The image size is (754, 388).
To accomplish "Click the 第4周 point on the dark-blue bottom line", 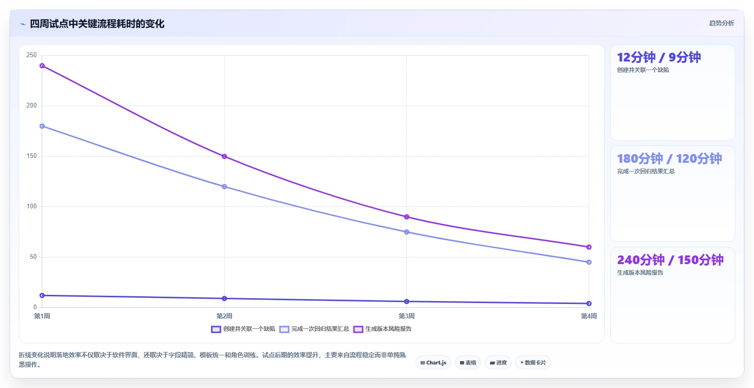I will [589, 303].
